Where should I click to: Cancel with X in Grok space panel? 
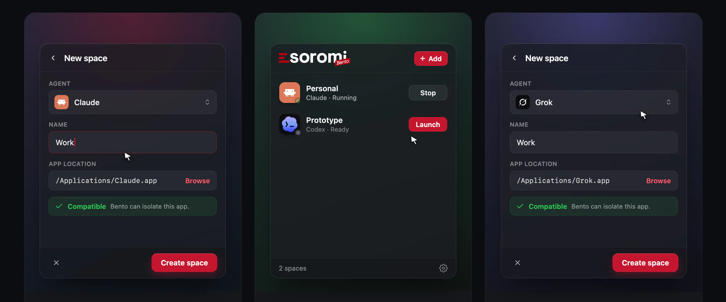tap(518, 263)
